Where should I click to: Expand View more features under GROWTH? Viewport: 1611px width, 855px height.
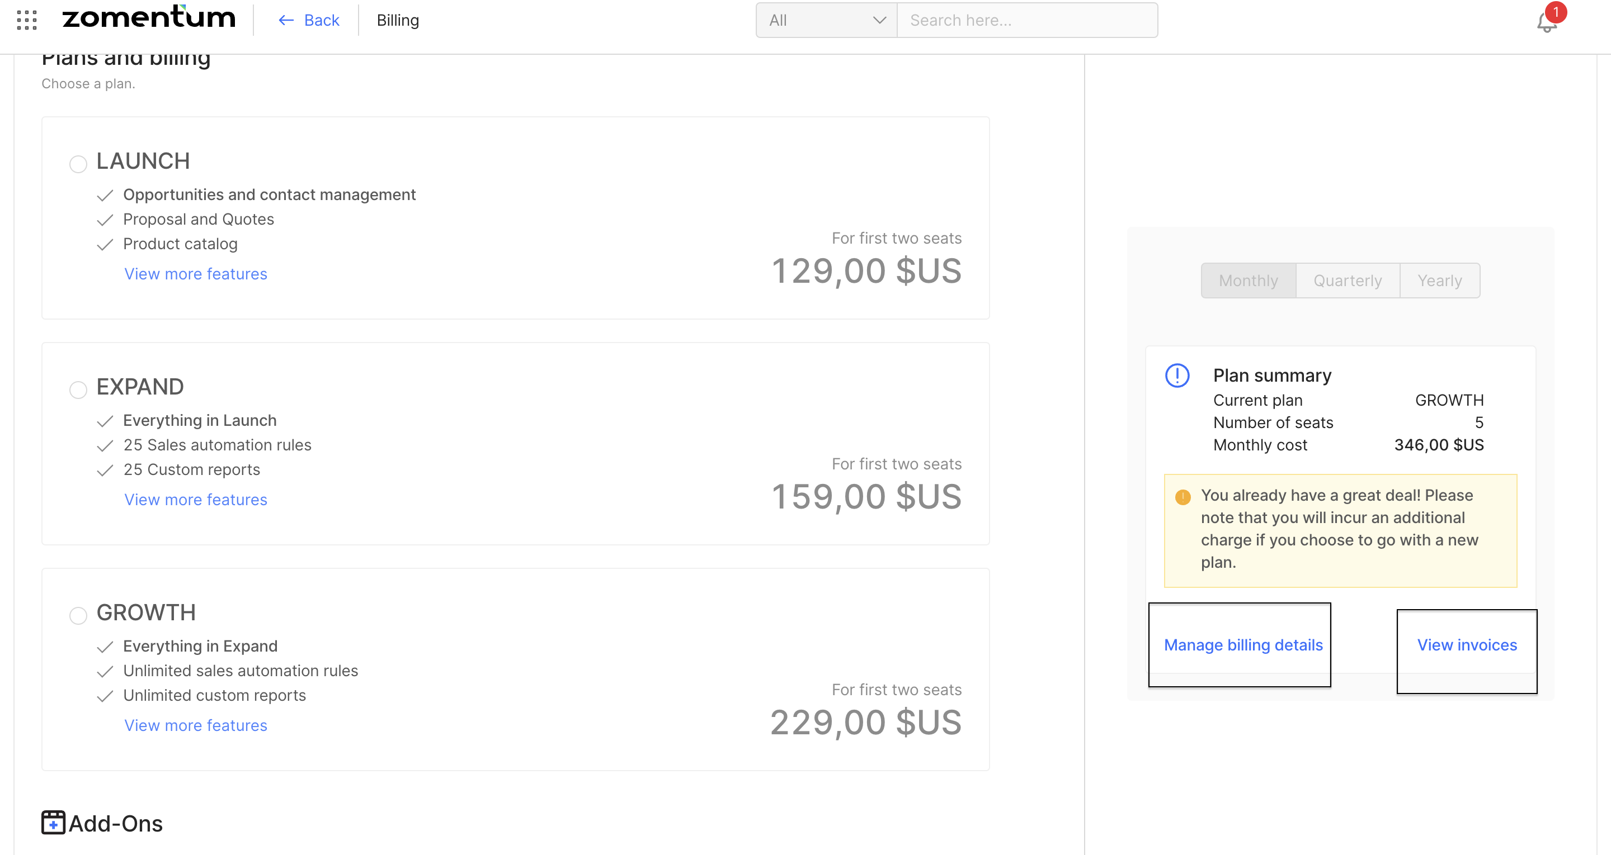click(x=196, y=725)
